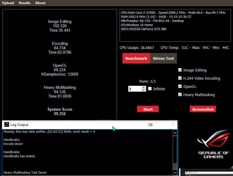Viewport: 233px width, 176px height.
Task: Disable the OpenCL test checkbox
Action: pos(180,86)
